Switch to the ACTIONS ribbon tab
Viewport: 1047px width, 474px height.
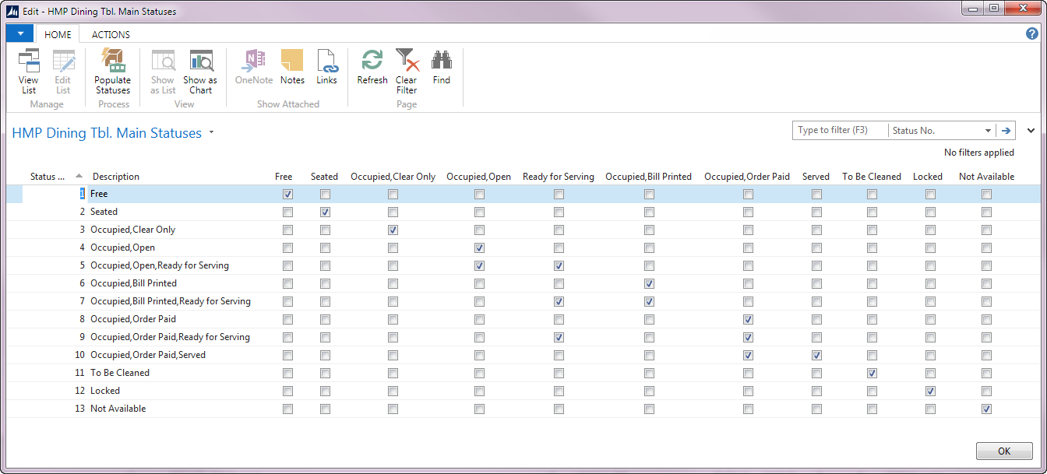[111, 34]
